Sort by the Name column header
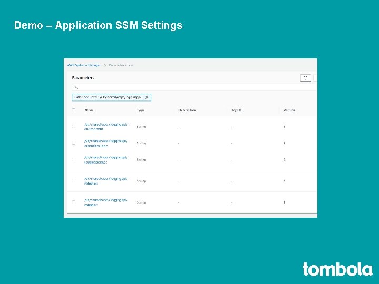The width and height of the screenshot is (379, 284). 89,110
